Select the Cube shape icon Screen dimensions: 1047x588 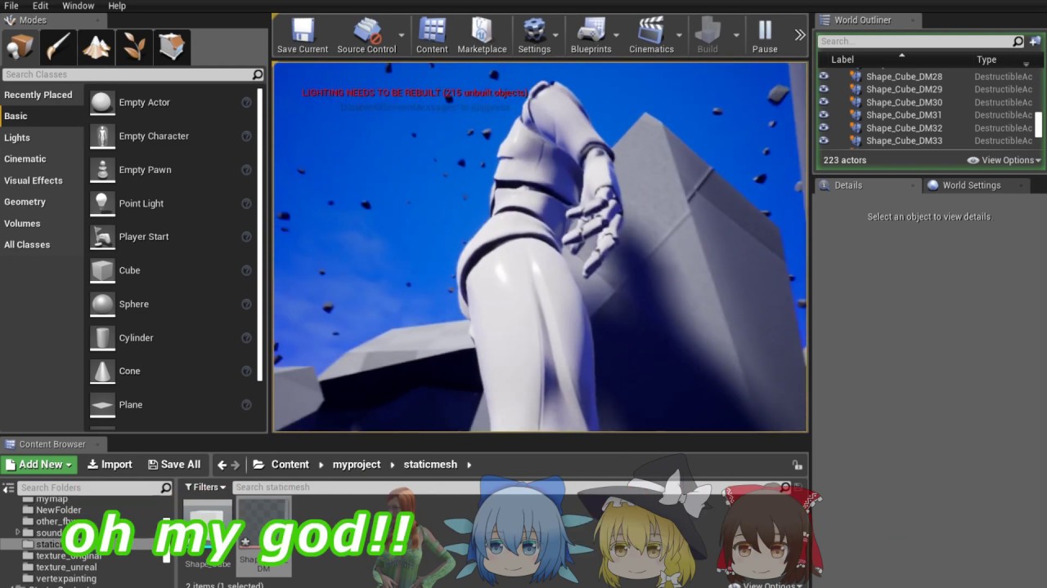[x=102, y=270]
